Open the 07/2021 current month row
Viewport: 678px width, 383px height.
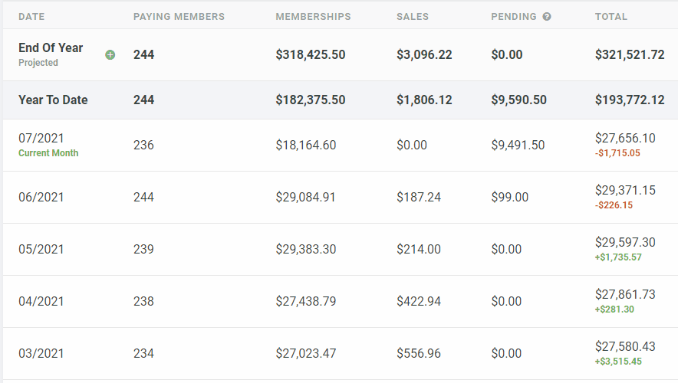click(341, 145)
